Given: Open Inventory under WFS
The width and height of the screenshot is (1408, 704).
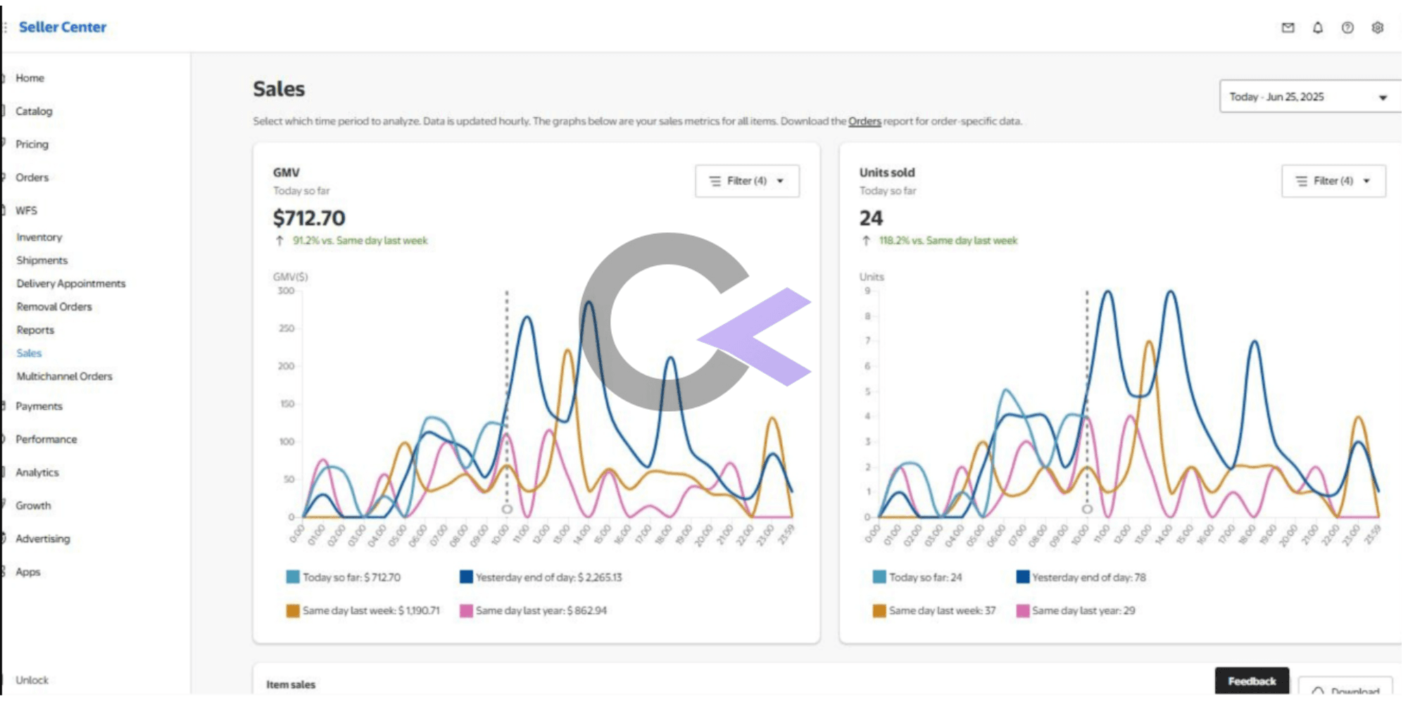Looking at the screenshot, I should pyautogui.click(x=39, y=237).
